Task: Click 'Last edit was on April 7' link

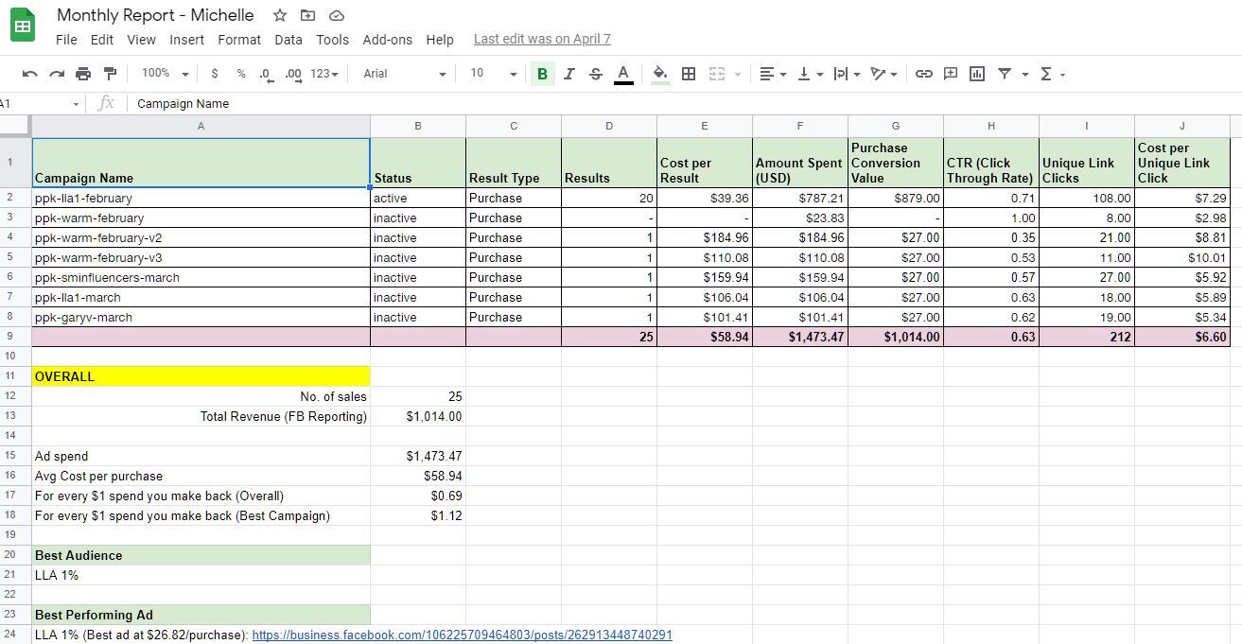Action: click(x=542, y=39)
